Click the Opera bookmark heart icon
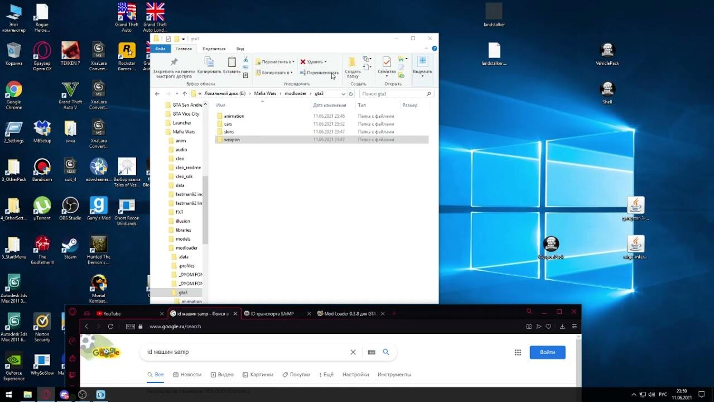 tap(548, 327)
